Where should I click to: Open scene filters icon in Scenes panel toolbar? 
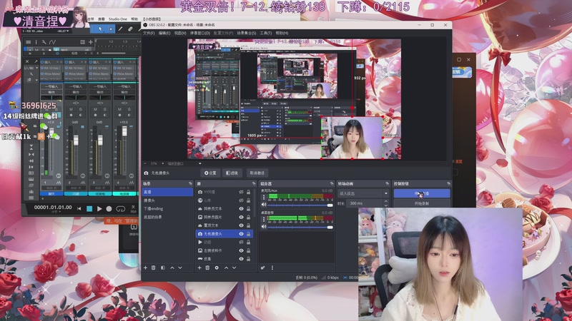[163, 268]
